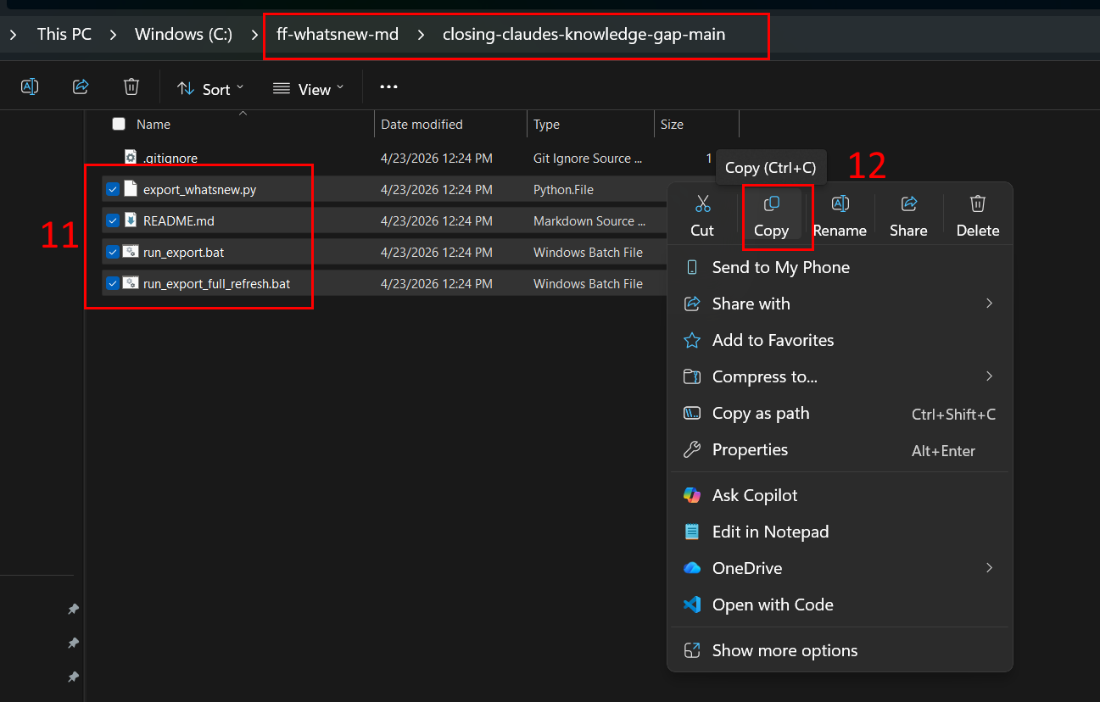Click the OneDrive cloud icon

click(692, 568)
